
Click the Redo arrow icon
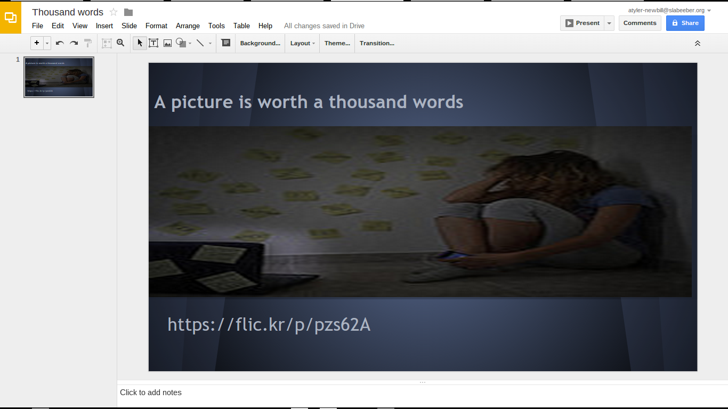[74, 43]
